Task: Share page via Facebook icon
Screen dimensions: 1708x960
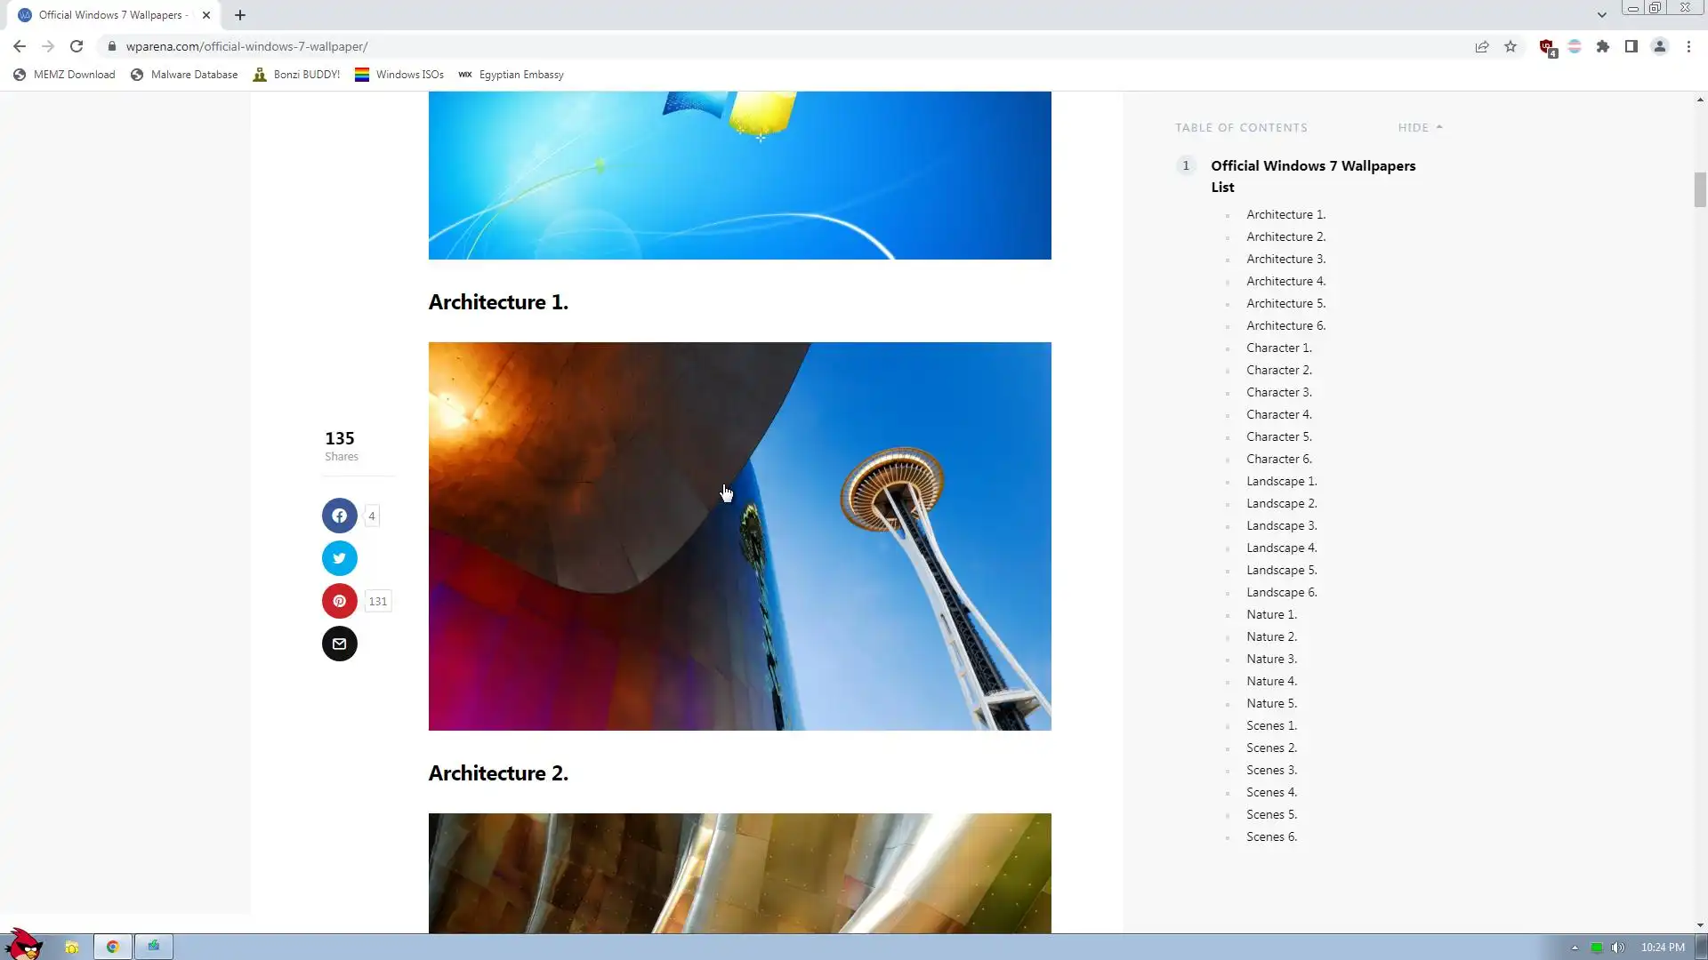Action: click(x=339, y=516)
